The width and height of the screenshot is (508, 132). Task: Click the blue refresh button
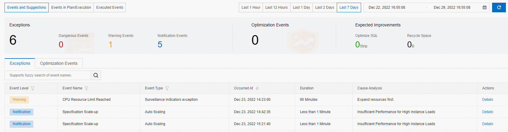pyautogui.click(x=499, y=7)
